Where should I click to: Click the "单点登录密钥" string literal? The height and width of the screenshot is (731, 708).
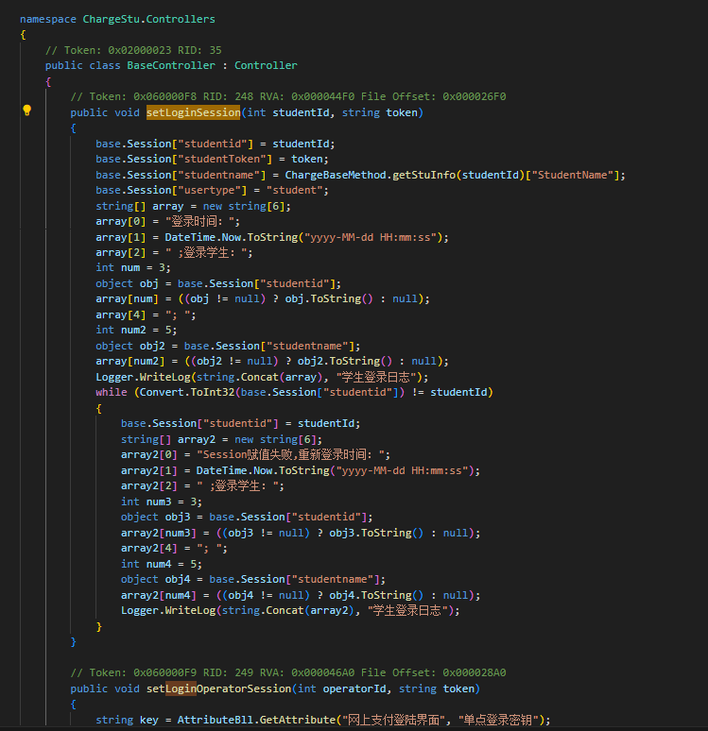tap(498, 720)
